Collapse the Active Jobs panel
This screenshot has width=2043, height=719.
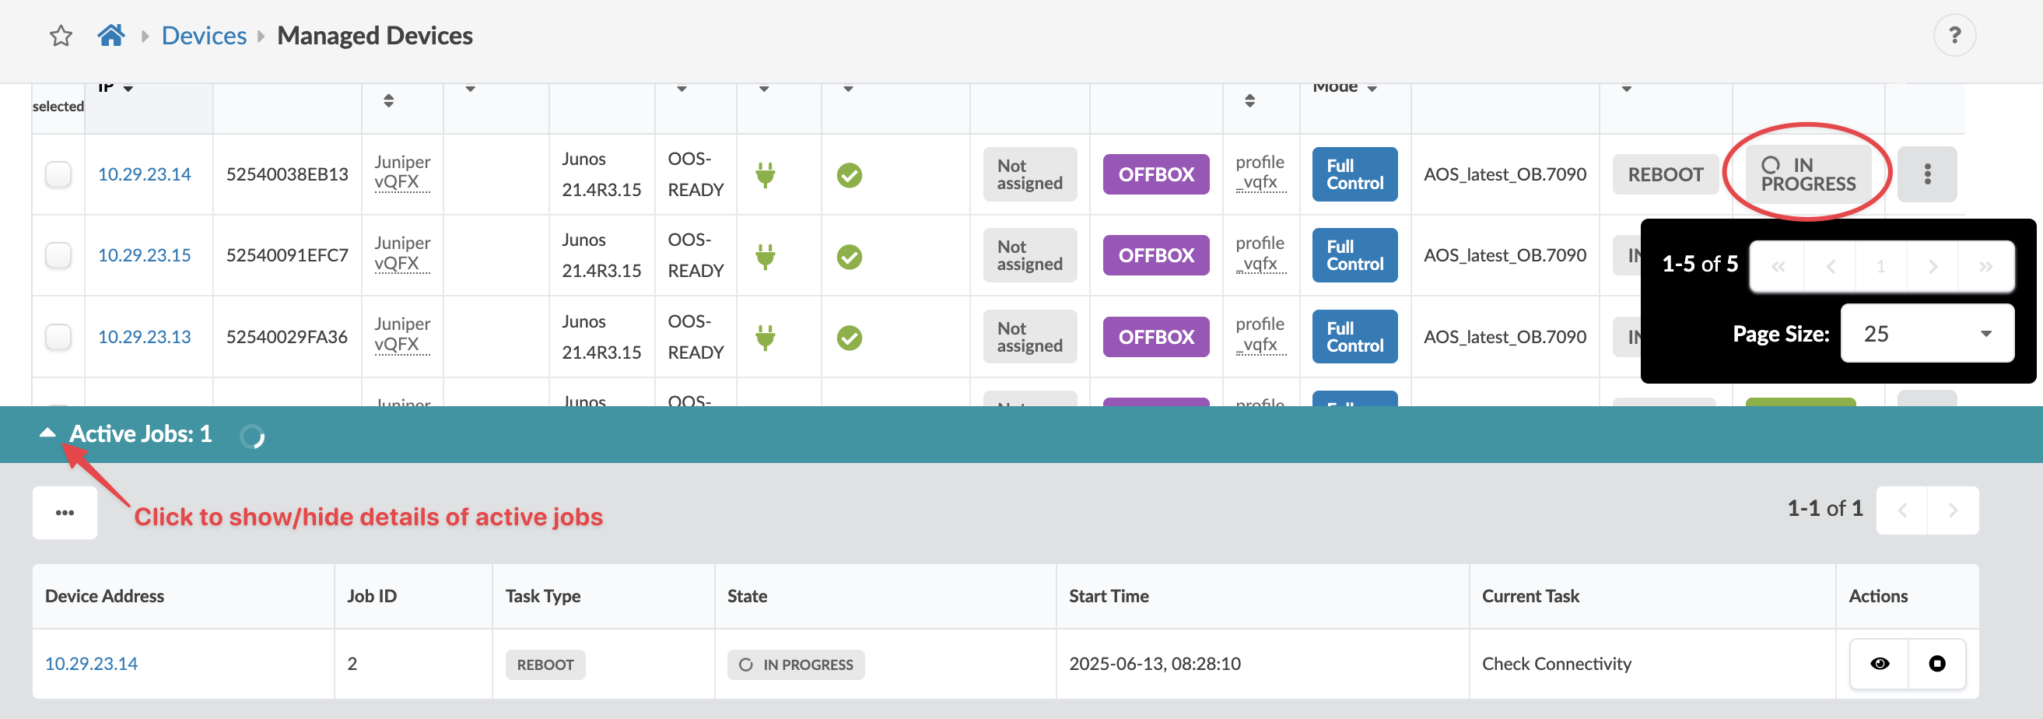click(x=47, y=433)
